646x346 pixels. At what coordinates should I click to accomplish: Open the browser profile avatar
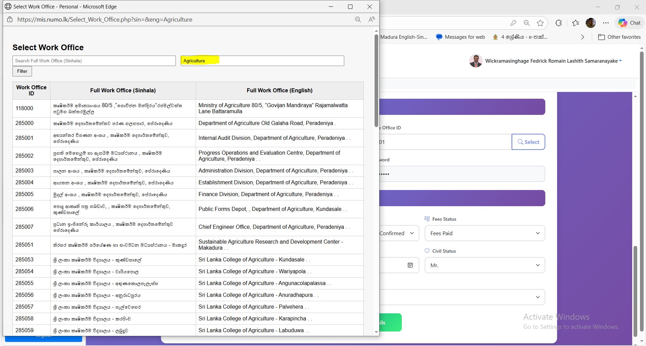coord(590,23)
